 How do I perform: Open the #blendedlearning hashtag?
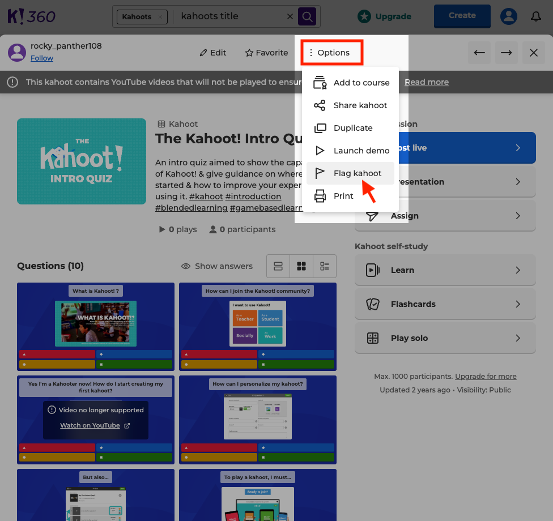coord(191,208)
